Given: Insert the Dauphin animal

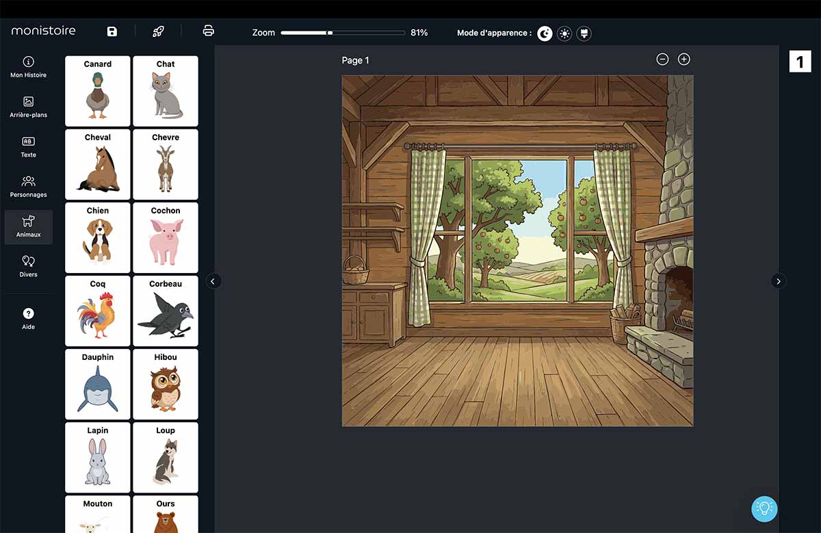Looking at the screenshot, I should click(x=98, y=384).
